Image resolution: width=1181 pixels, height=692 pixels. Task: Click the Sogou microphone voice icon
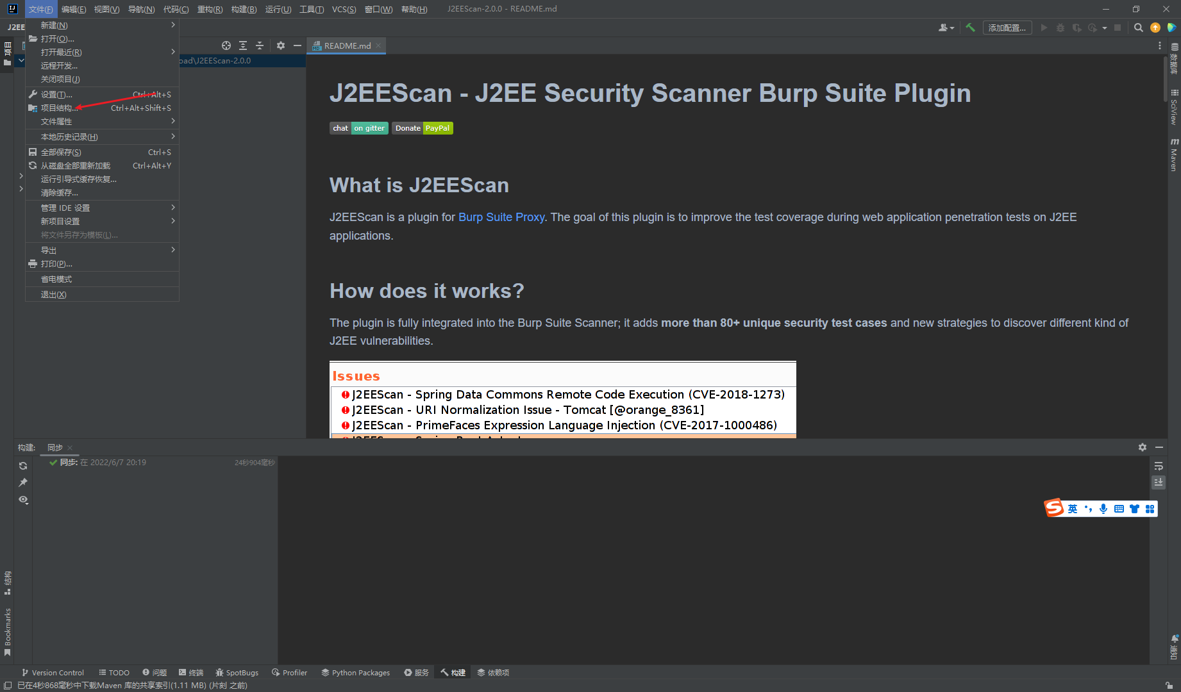coord(1103,509)
